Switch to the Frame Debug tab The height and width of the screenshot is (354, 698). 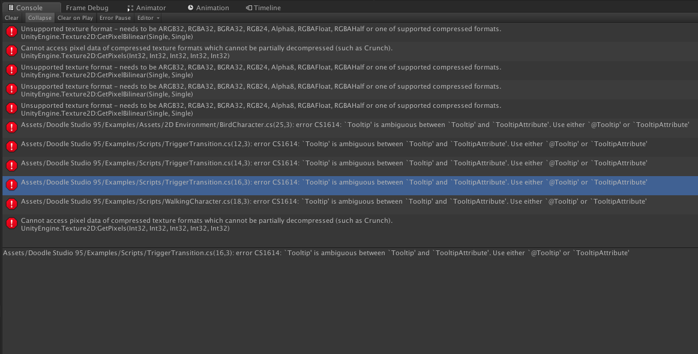click(x=87, y=8)
